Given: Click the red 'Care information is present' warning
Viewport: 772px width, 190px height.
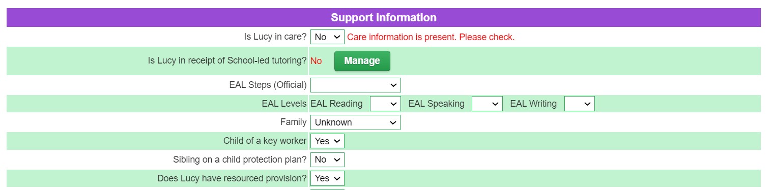Looking at the screenshot, I should [x=431, y=37].
